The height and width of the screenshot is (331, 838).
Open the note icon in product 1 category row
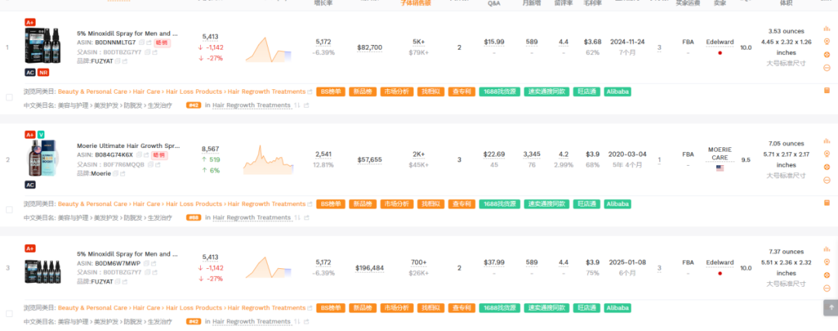(827, 91)
